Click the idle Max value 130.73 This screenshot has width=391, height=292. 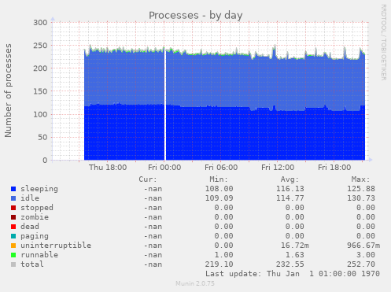pos(361,198)
